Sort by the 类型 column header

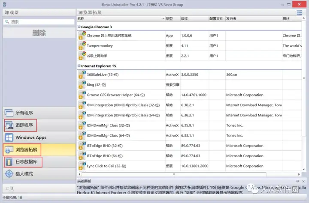173,19
